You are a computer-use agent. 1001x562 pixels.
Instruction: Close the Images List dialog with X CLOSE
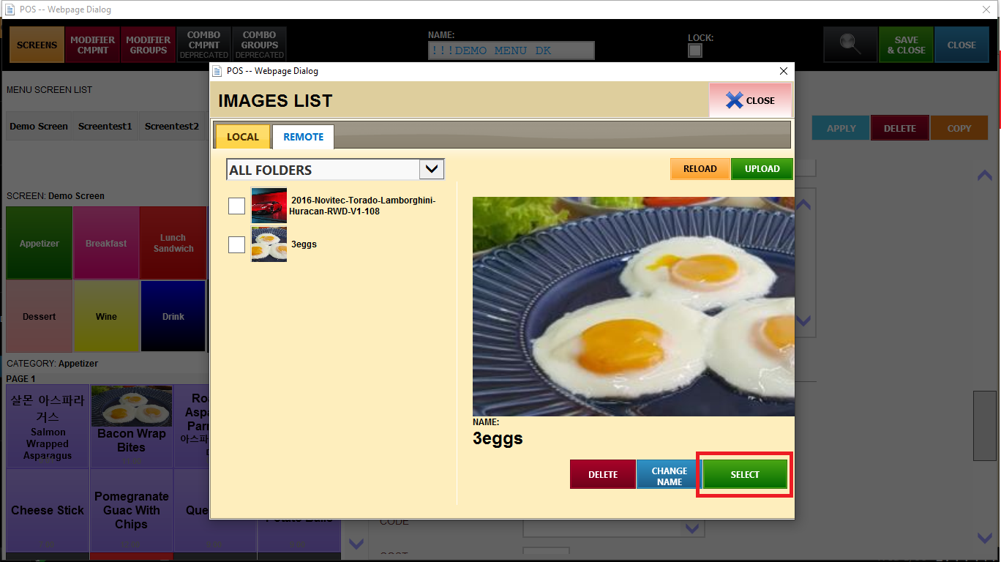point(750,100)
